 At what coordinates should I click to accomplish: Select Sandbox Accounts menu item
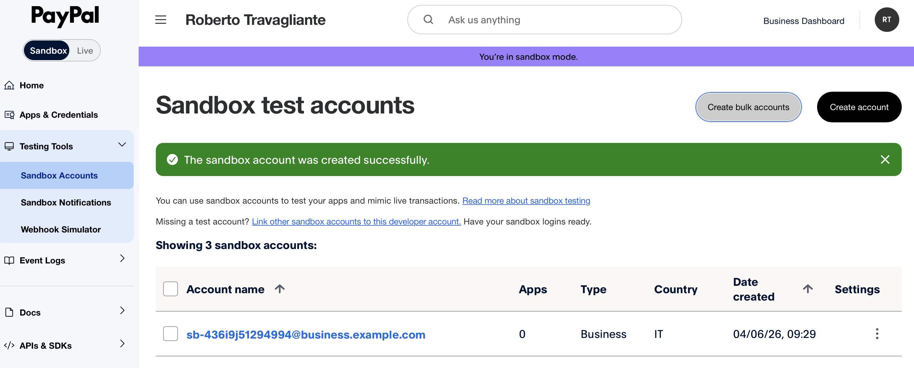(67, 175)
